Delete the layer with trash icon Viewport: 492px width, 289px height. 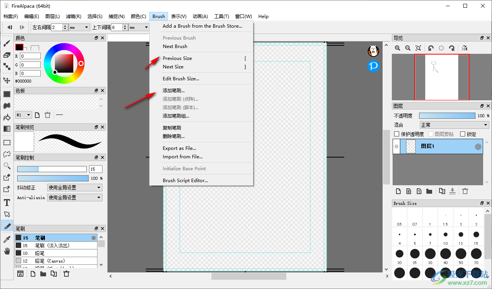[x=465, y=191]
